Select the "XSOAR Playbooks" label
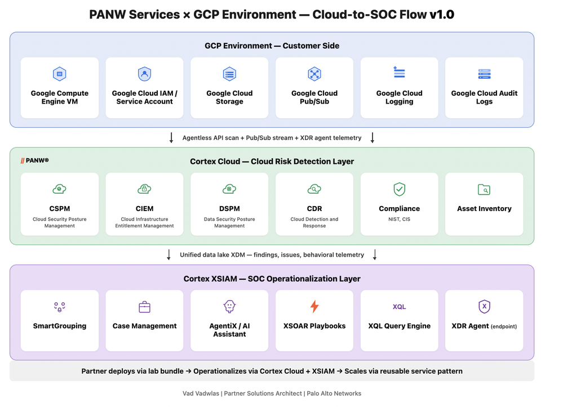This screenshot has width=563, height=407. (314, 326)
